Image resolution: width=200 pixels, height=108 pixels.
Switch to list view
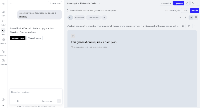pyautogui.click(x=191, y=18)
